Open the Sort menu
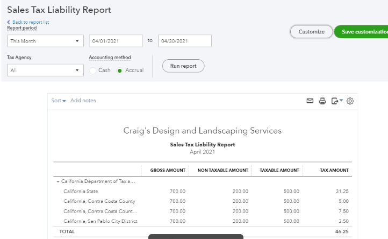 coord(58,101)
